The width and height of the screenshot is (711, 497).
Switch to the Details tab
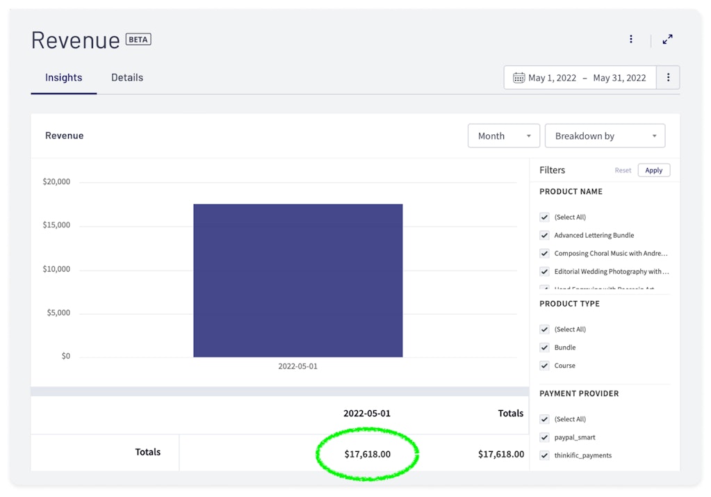126,77
